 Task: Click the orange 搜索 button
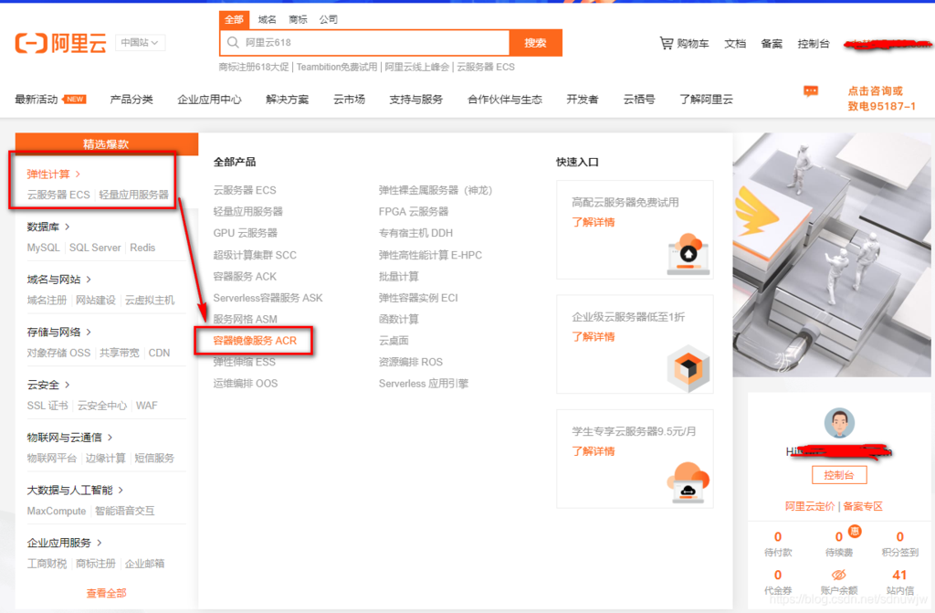[x=535, y=43]
